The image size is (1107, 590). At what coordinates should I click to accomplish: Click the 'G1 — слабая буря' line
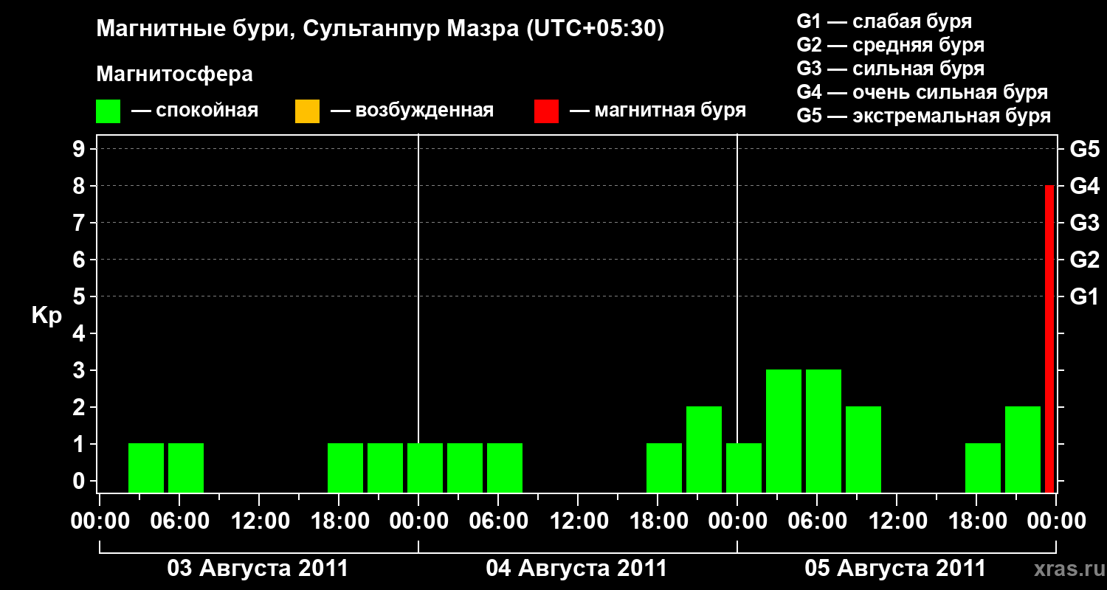click(x=884, y=21)
